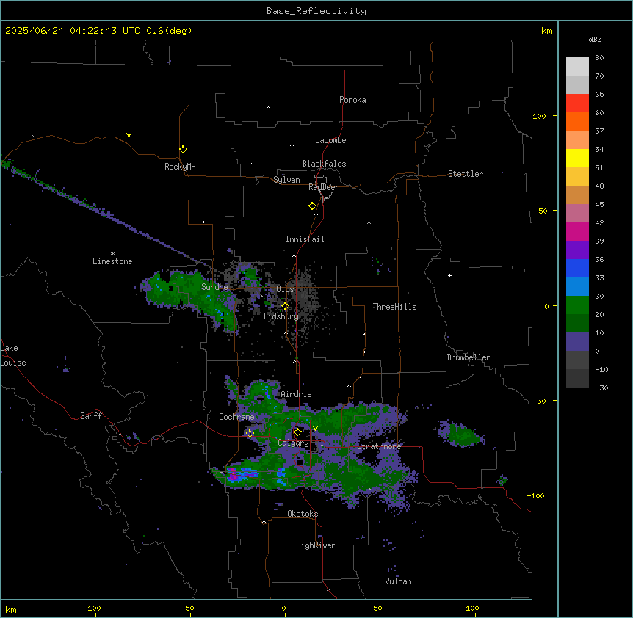Select the yellow diamond marker above Calgary label

tap(297, 432)
